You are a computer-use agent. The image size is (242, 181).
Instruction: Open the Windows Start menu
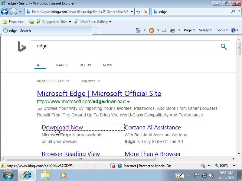pos(8,175)
